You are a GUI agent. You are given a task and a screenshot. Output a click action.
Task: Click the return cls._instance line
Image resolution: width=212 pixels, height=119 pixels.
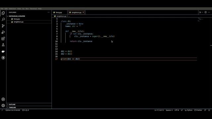(81, 41)
